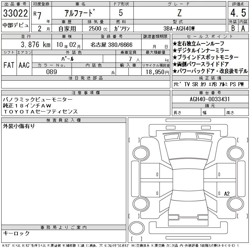250x250 pixels.
Task: Click the A2 damage mark on car diagram
Action: 227,194
